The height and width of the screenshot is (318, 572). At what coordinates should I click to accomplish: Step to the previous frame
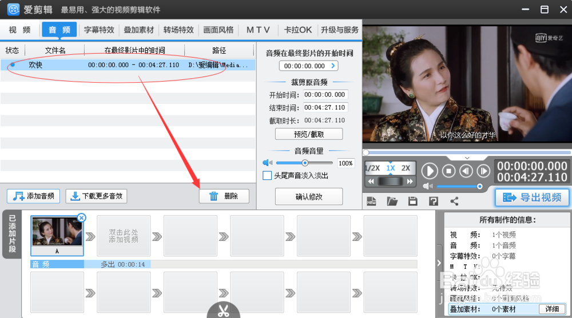[x=466, y=171]
